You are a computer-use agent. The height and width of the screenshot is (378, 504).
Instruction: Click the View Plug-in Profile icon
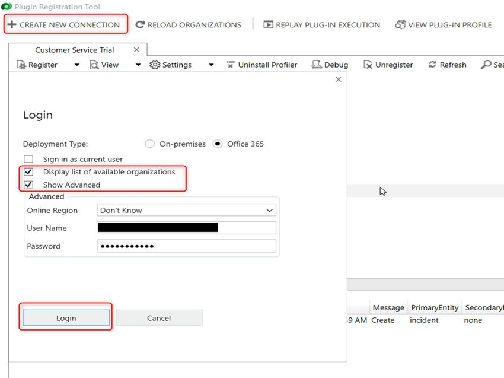coord(400,24)
